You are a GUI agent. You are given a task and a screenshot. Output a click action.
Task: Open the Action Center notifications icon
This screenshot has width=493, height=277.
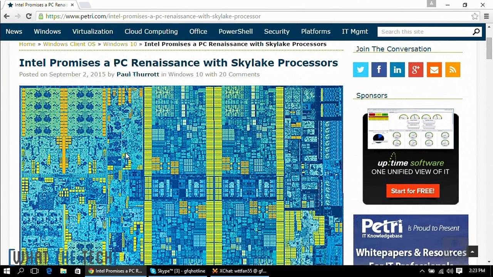point(459,271)
